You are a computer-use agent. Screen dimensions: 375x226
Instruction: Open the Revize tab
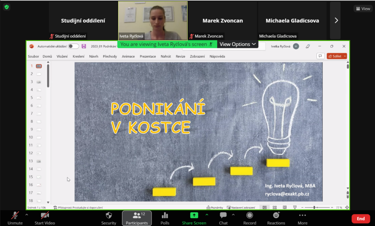(180, 56)
